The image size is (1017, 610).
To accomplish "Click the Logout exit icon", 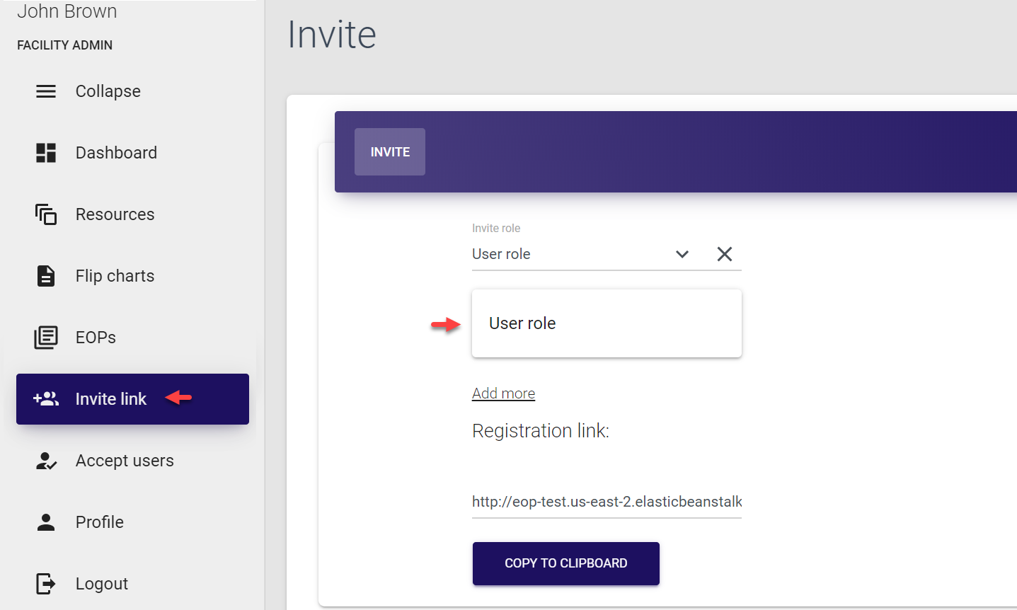I will pyautogui.click(x=46, y=584).
